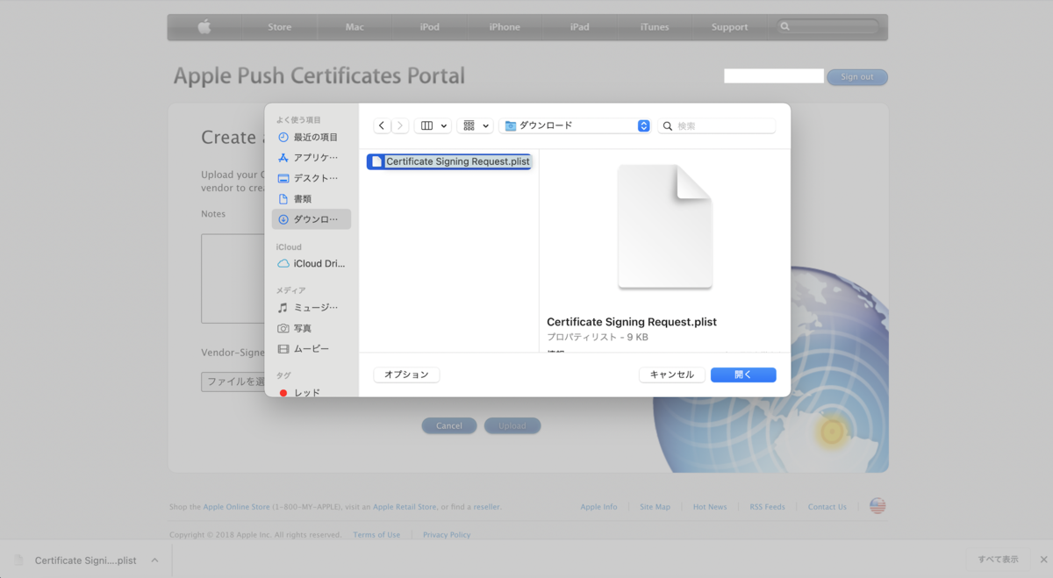Close the downloads bar with X
Screen dimensions: 1053x578
click(x=1042, y=560)
